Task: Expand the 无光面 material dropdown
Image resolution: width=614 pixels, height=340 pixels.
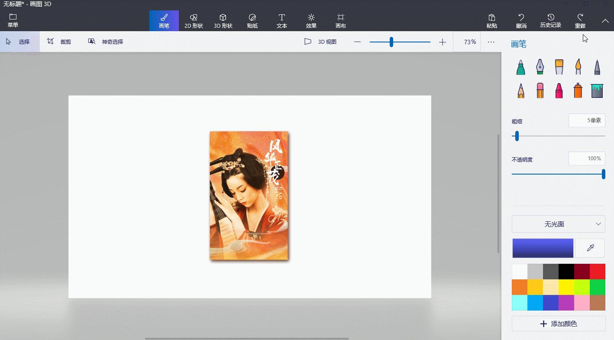Action: coord(559,224)
